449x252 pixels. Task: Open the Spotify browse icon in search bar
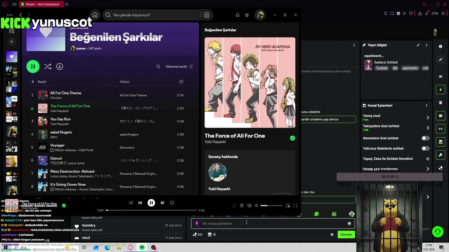tap(207, 15)
